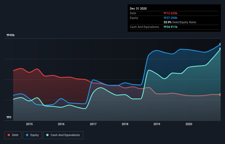
Task: Click the 2019 x-axis label
Action: 157,124
